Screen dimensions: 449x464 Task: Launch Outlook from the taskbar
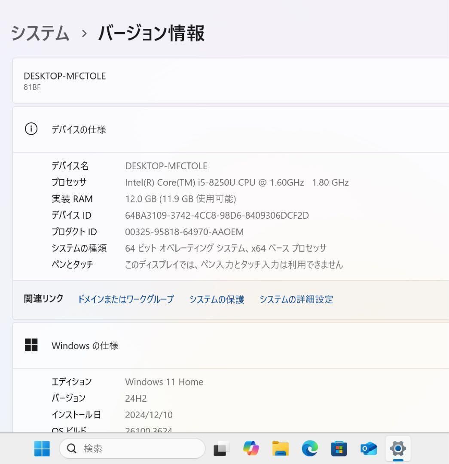pos(368,448)
